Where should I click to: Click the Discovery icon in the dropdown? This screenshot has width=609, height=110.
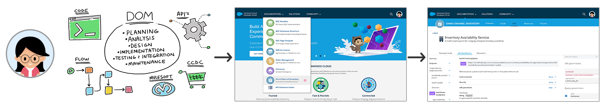(270, 70)
